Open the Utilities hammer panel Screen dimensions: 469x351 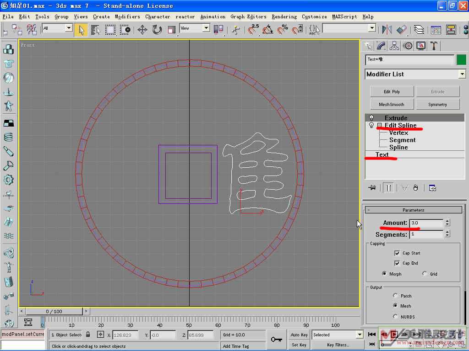tap(433, 46)
